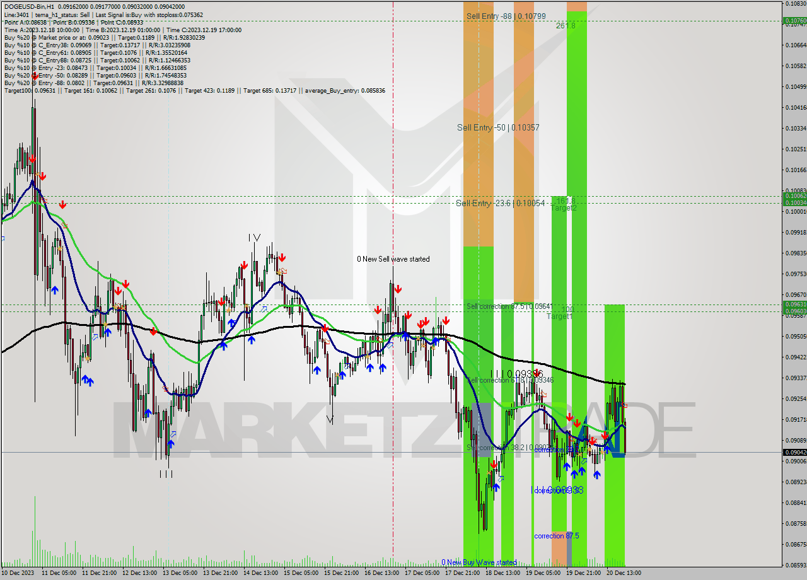Viewport: 807px width, 580px height.
Task: Click the current price tag 0.09042
Action: pyautogui.click(x=794, y=452)
